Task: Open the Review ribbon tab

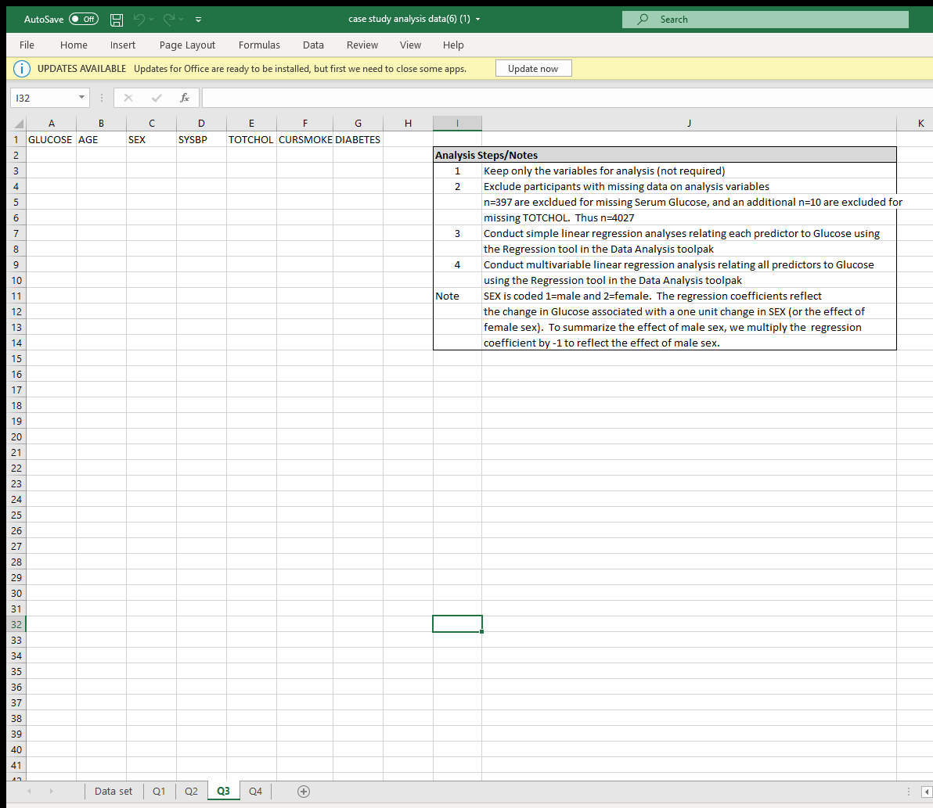Action: tap(362, 45)
